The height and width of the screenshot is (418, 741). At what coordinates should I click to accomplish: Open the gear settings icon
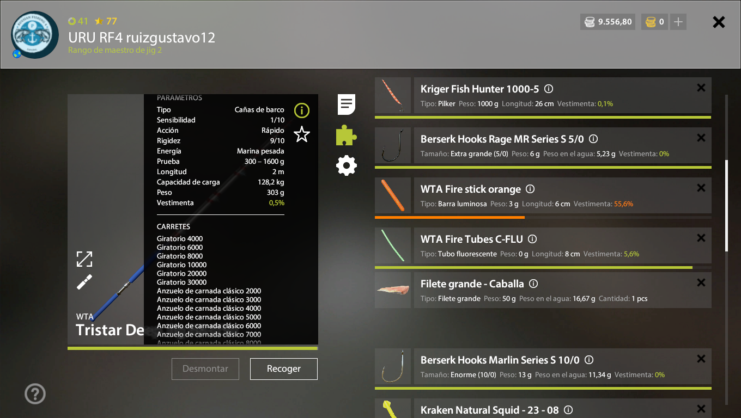pos(347,165)
